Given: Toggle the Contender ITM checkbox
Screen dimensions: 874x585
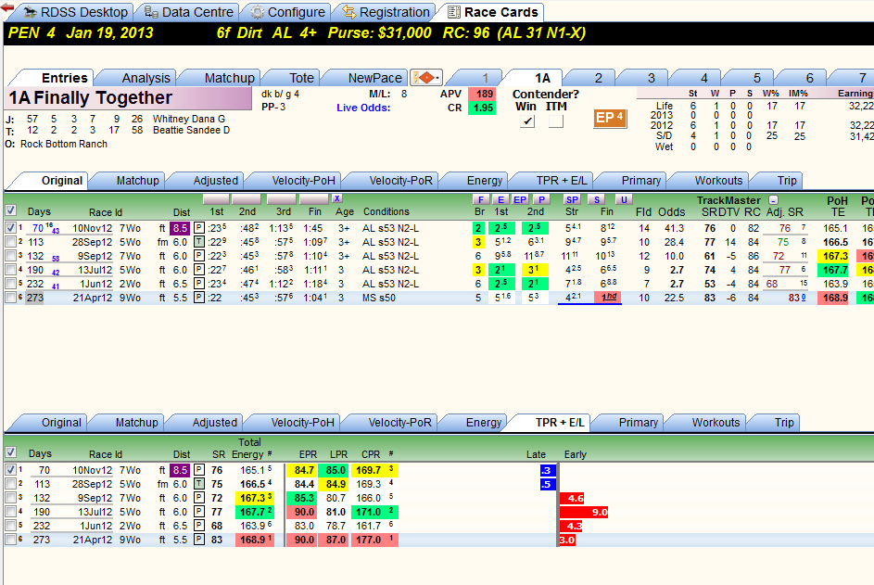Looking at the screenshot, I should (556, 121).
